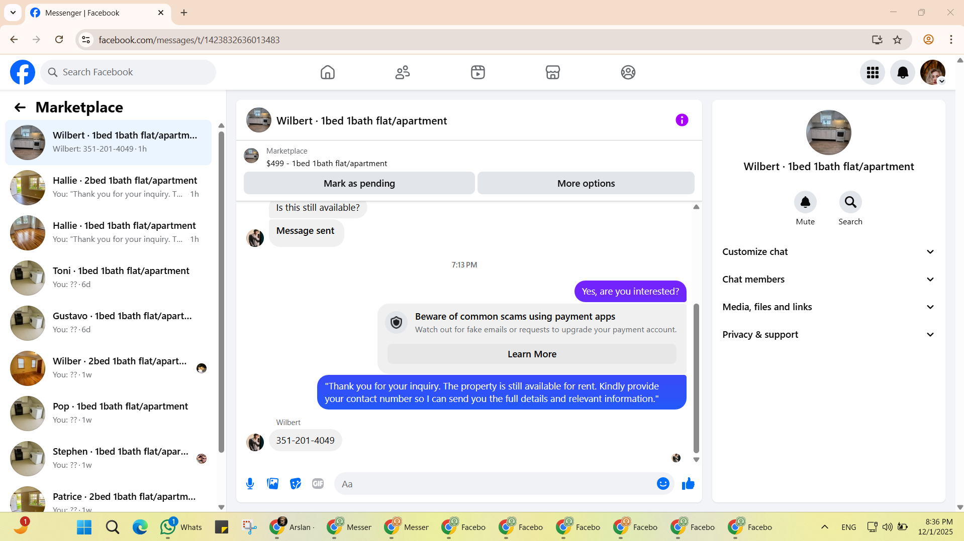Click Wilbert's listing thumbnail in right panel
The height and width of the screenshot is (541, 964).
tap(828, 132)
